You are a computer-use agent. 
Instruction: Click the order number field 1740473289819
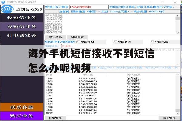[89, 7]
